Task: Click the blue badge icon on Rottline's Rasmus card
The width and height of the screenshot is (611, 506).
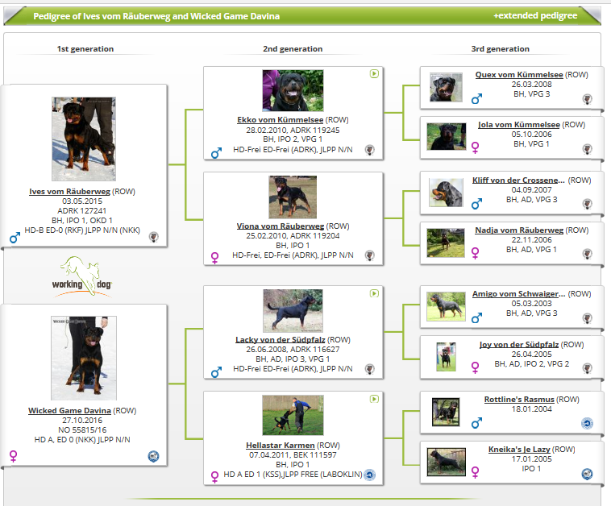Action: [x=588, y=423]
